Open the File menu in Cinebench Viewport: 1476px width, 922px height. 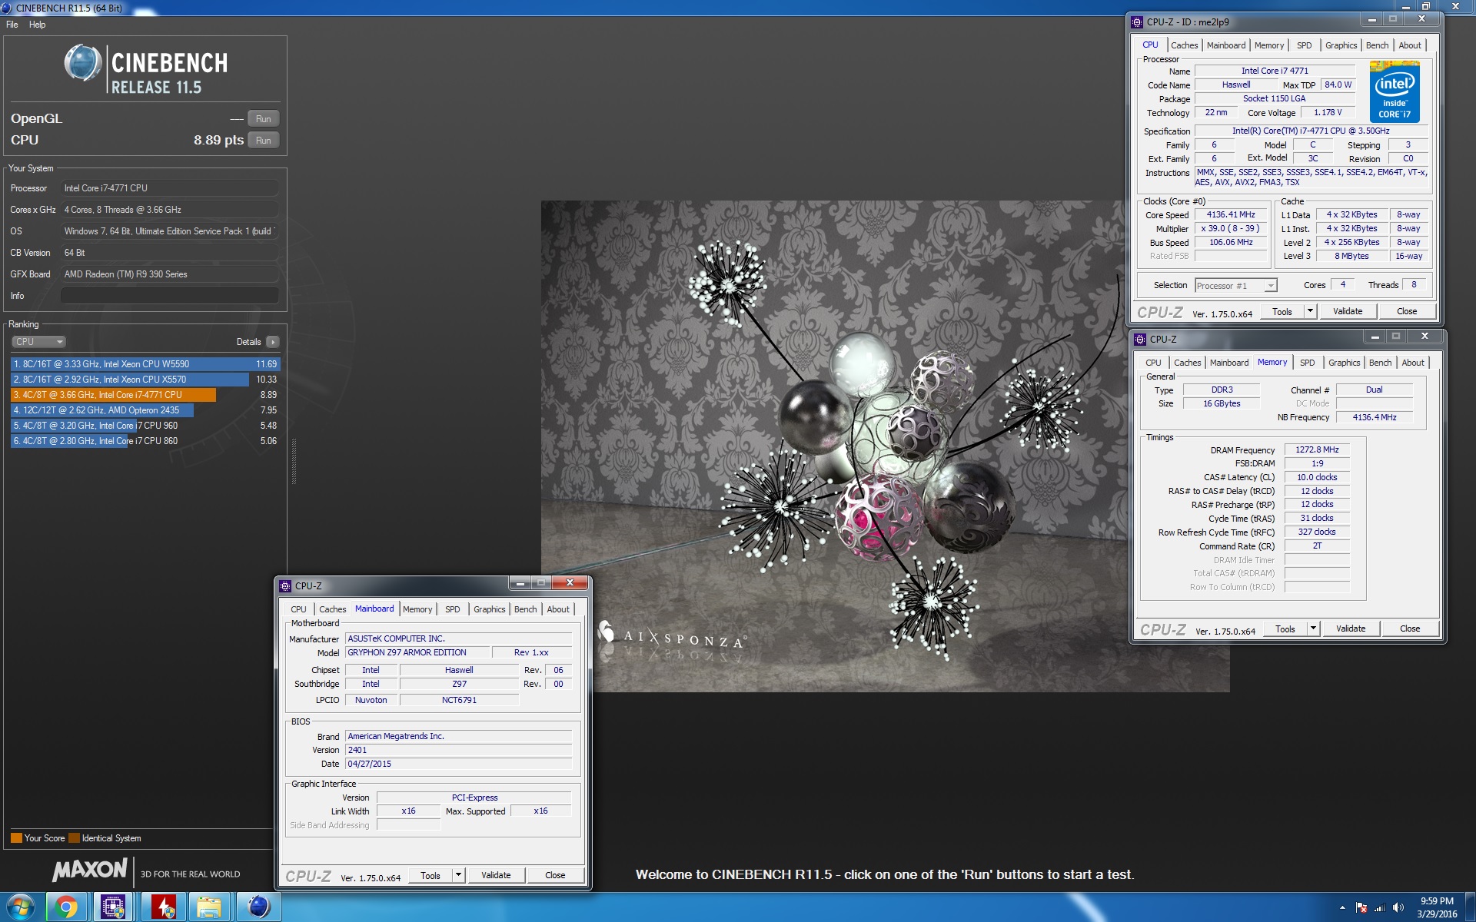point(12,25)
